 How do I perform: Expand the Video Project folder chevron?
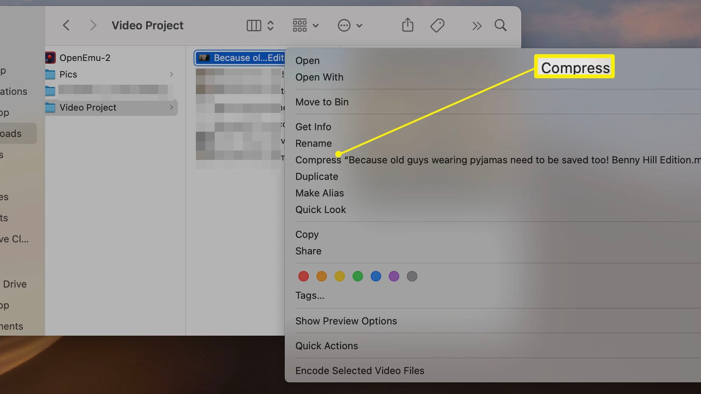171,107
